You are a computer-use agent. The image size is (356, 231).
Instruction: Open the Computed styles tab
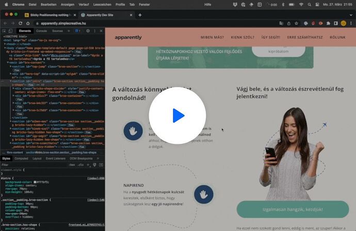(x=21, y=158)
